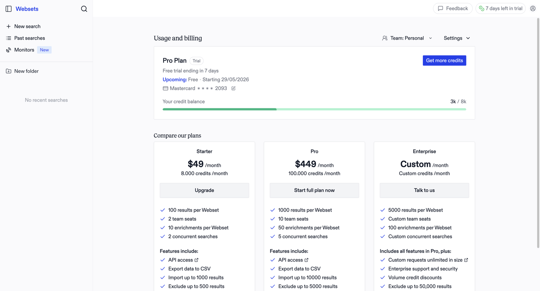The width and height of the screenshot is (540, 291).
Task: Click the Websets logo link
Action: tap(27, 9)
